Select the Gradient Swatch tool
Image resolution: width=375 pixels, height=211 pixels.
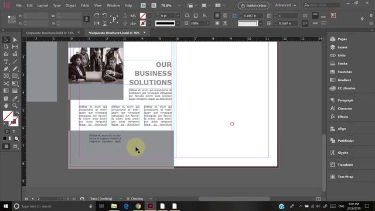pyautogui.click(x=6, y=91)
